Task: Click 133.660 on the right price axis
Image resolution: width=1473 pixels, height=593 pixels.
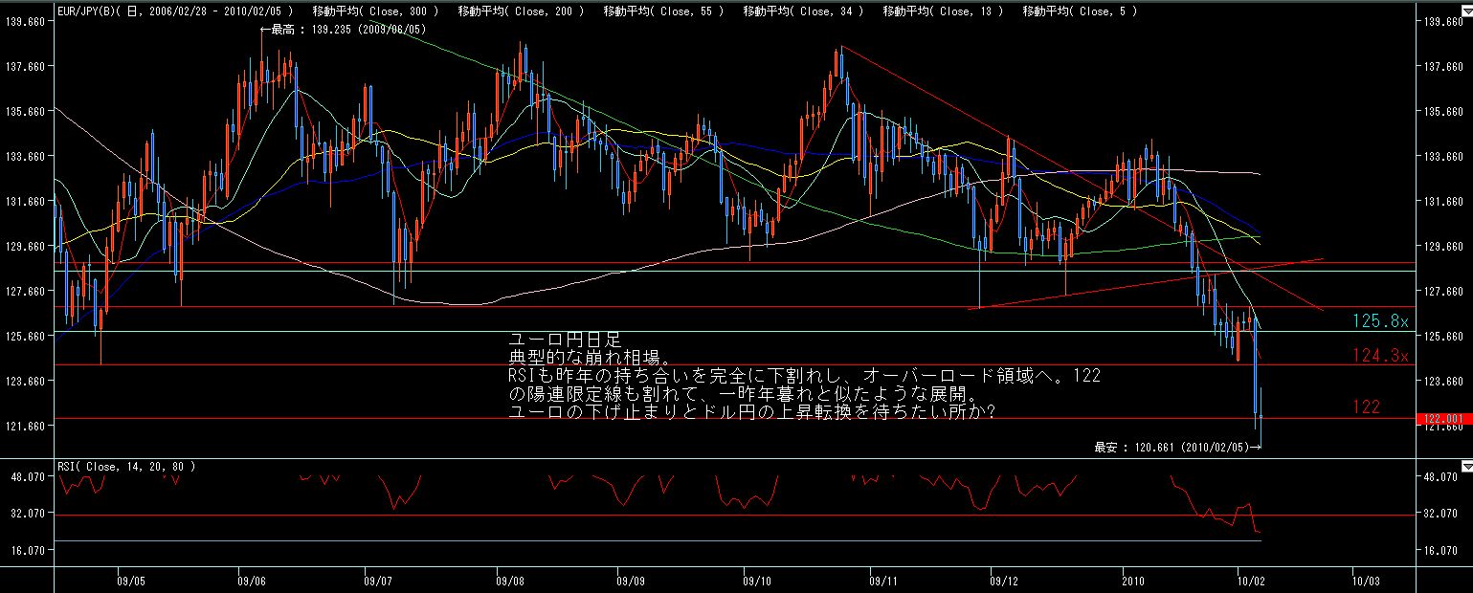Action: click(x=1443, y=156)
